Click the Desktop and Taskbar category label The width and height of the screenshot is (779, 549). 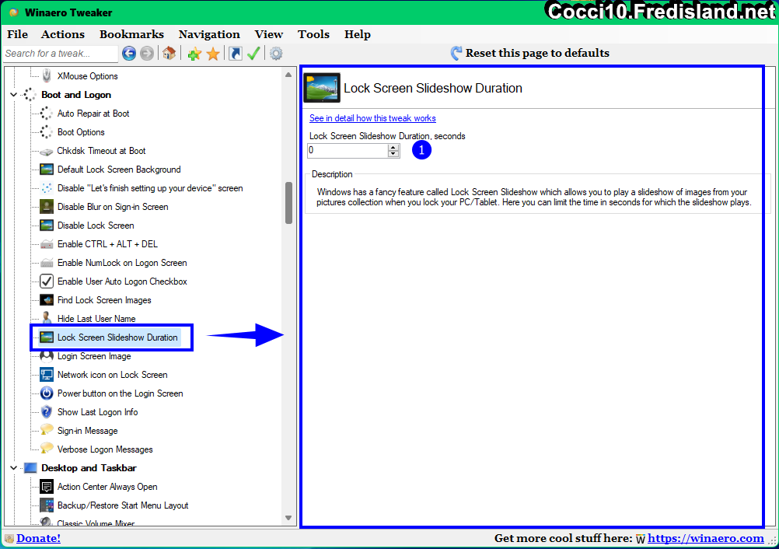89,468
